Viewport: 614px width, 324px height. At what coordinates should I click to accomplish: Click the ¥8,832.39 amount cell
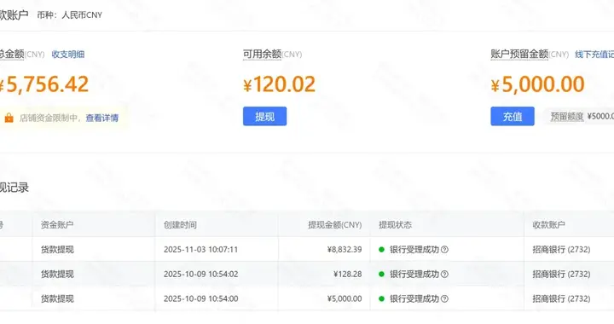point(345,250)
